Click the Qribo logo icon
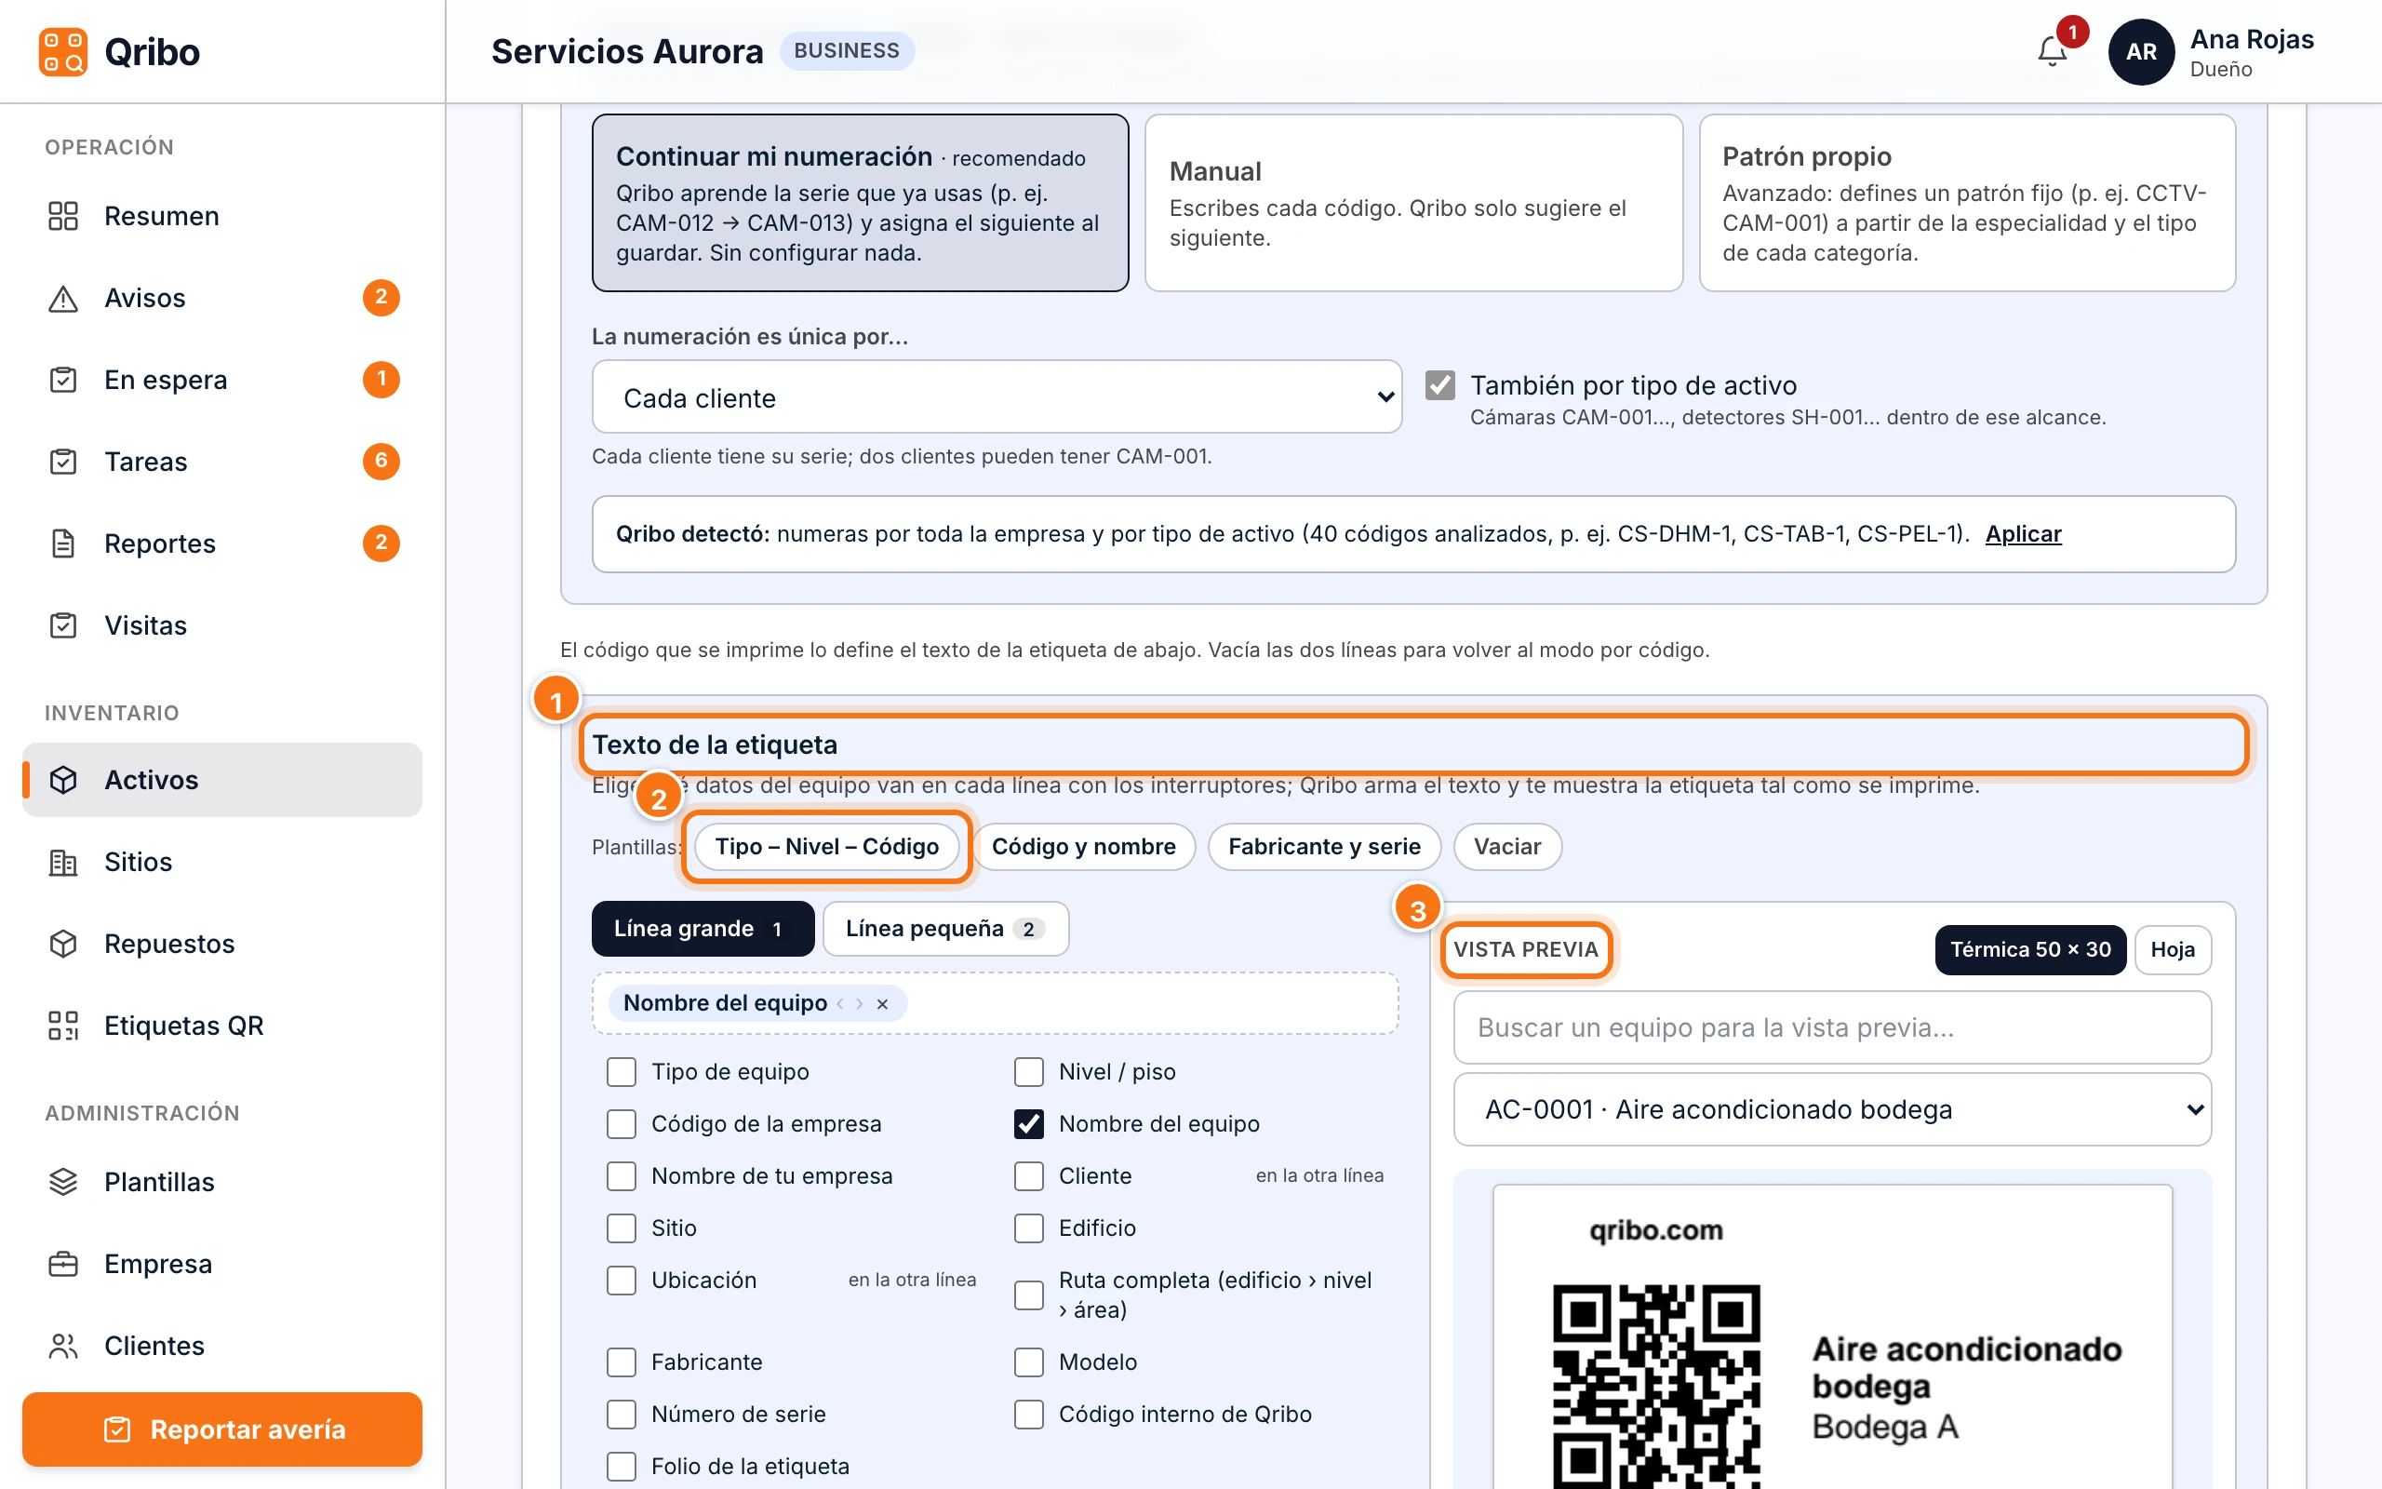The image size is (2382, 1489). click(63, 51)
